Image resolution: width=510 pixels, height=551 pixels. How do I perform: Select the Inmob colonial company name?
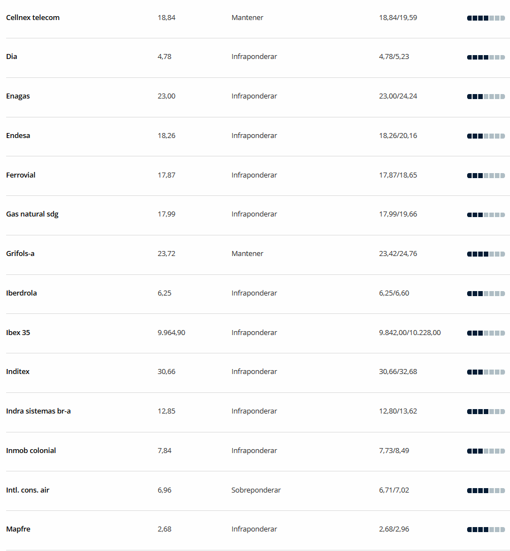click(x=31, y=450)
